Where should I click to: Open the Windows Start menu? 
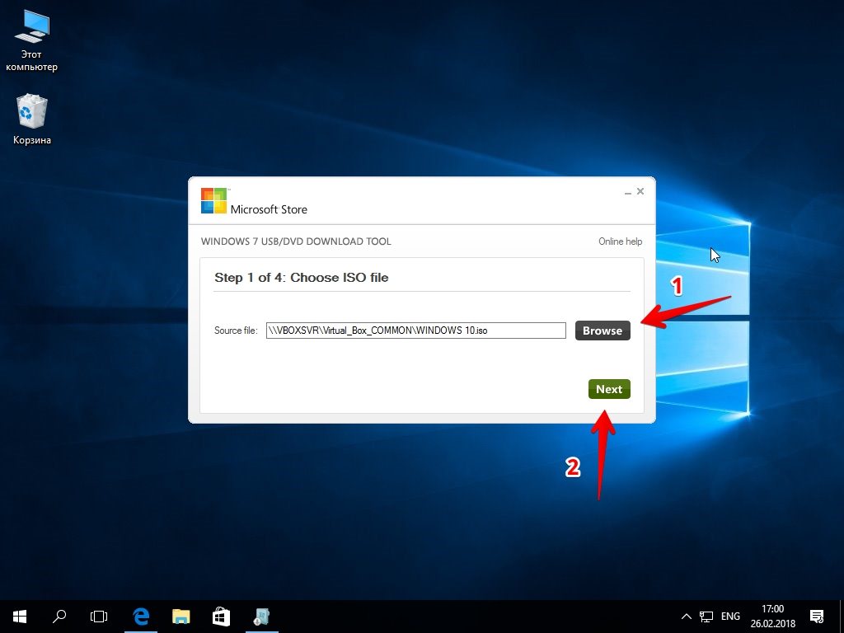coord(20,617)
